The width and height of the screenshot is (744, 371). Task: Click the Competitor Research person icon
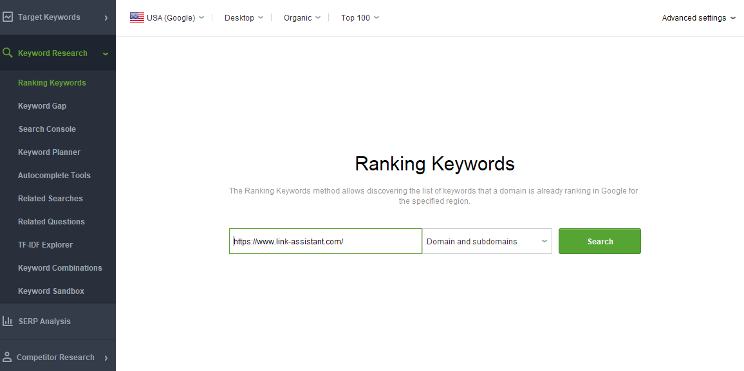click(7, 357)
